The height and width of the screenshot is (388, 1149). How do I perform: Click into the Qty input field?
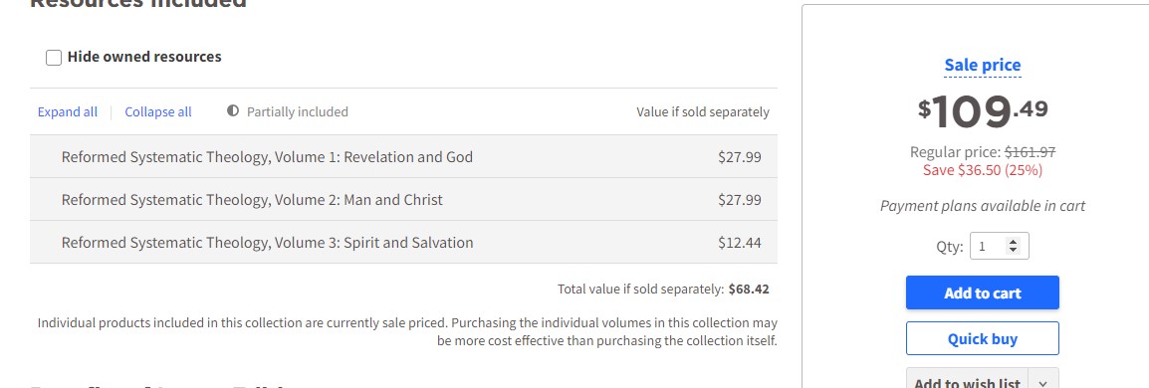click(990, 246)
